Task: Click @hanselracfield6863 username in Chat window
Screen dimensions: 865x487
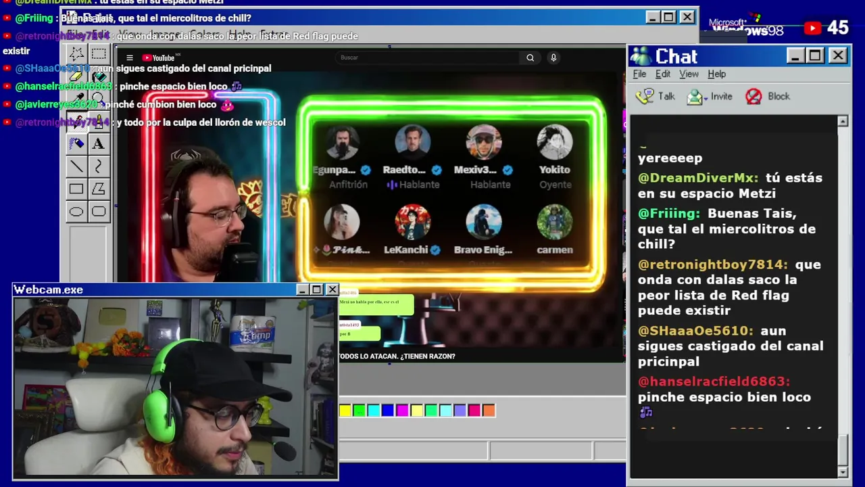Action: click(x=714, y=381)
